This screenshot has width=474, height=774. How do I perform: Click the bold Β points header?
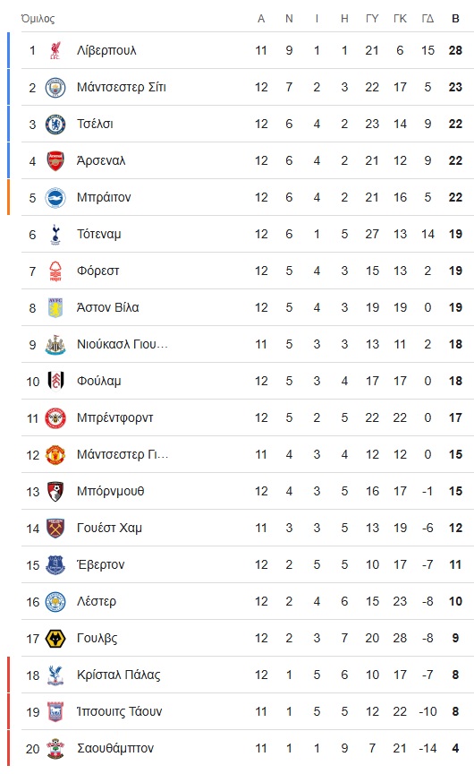[x=455, y=19]
